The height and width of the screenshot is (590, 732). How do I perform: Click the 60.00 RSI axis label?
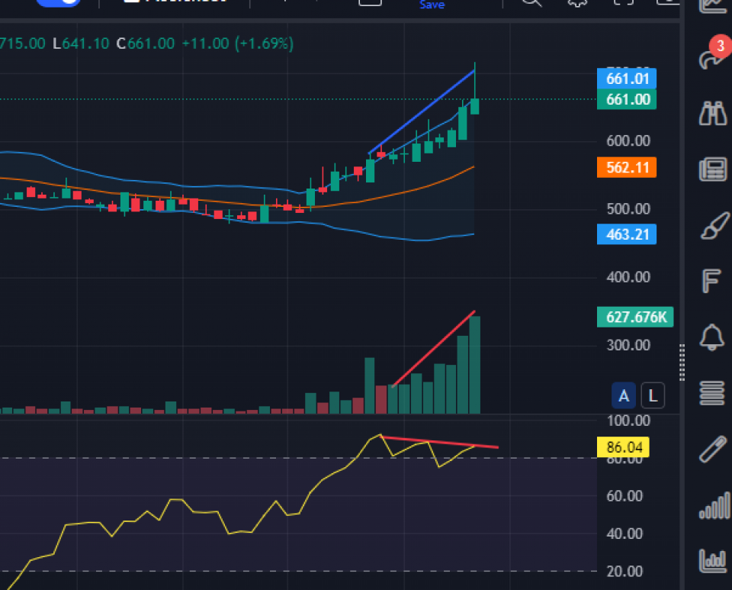[x=624, y=495]
